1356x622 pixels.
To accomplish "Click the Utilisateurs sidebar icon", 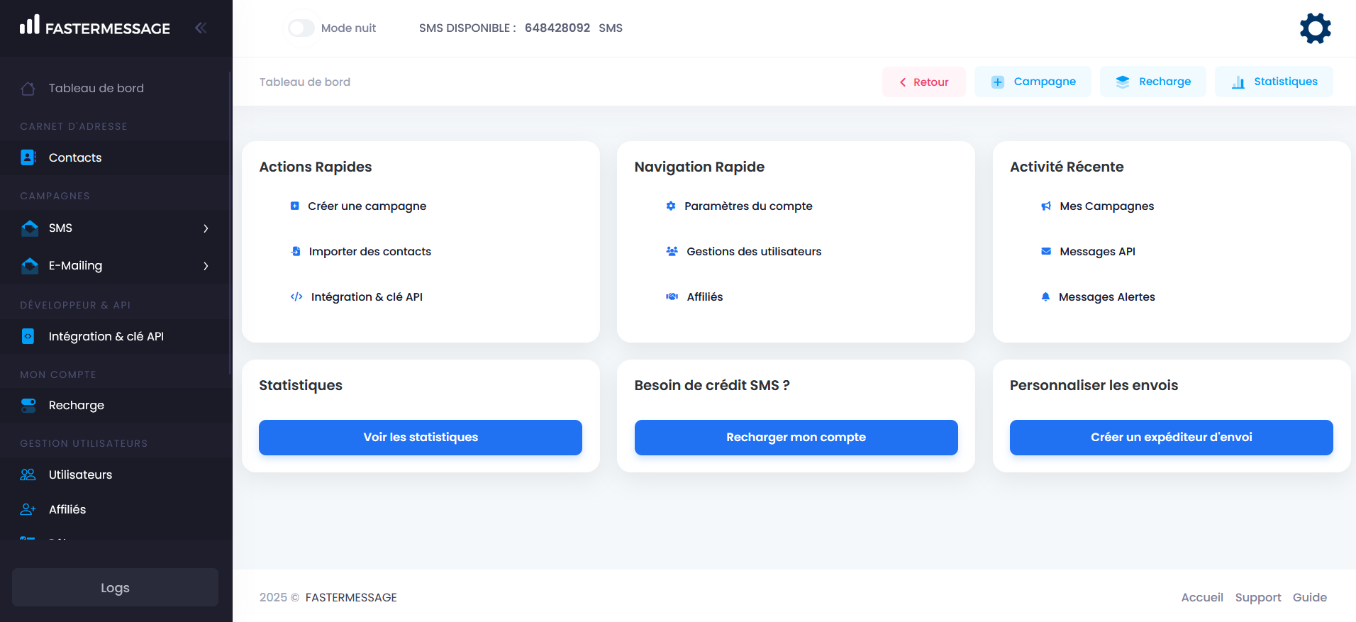I will click(28, 474).
